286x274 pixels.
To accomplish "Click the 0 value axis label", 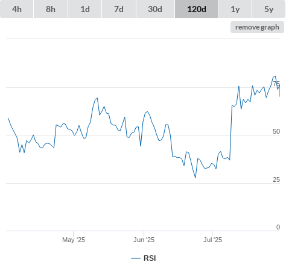I will pyautogui.click(x=278, y=227).
